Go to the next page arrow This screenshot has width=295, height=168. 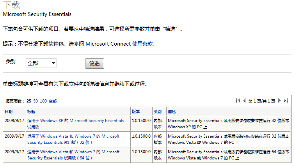(x=279, y=101)
